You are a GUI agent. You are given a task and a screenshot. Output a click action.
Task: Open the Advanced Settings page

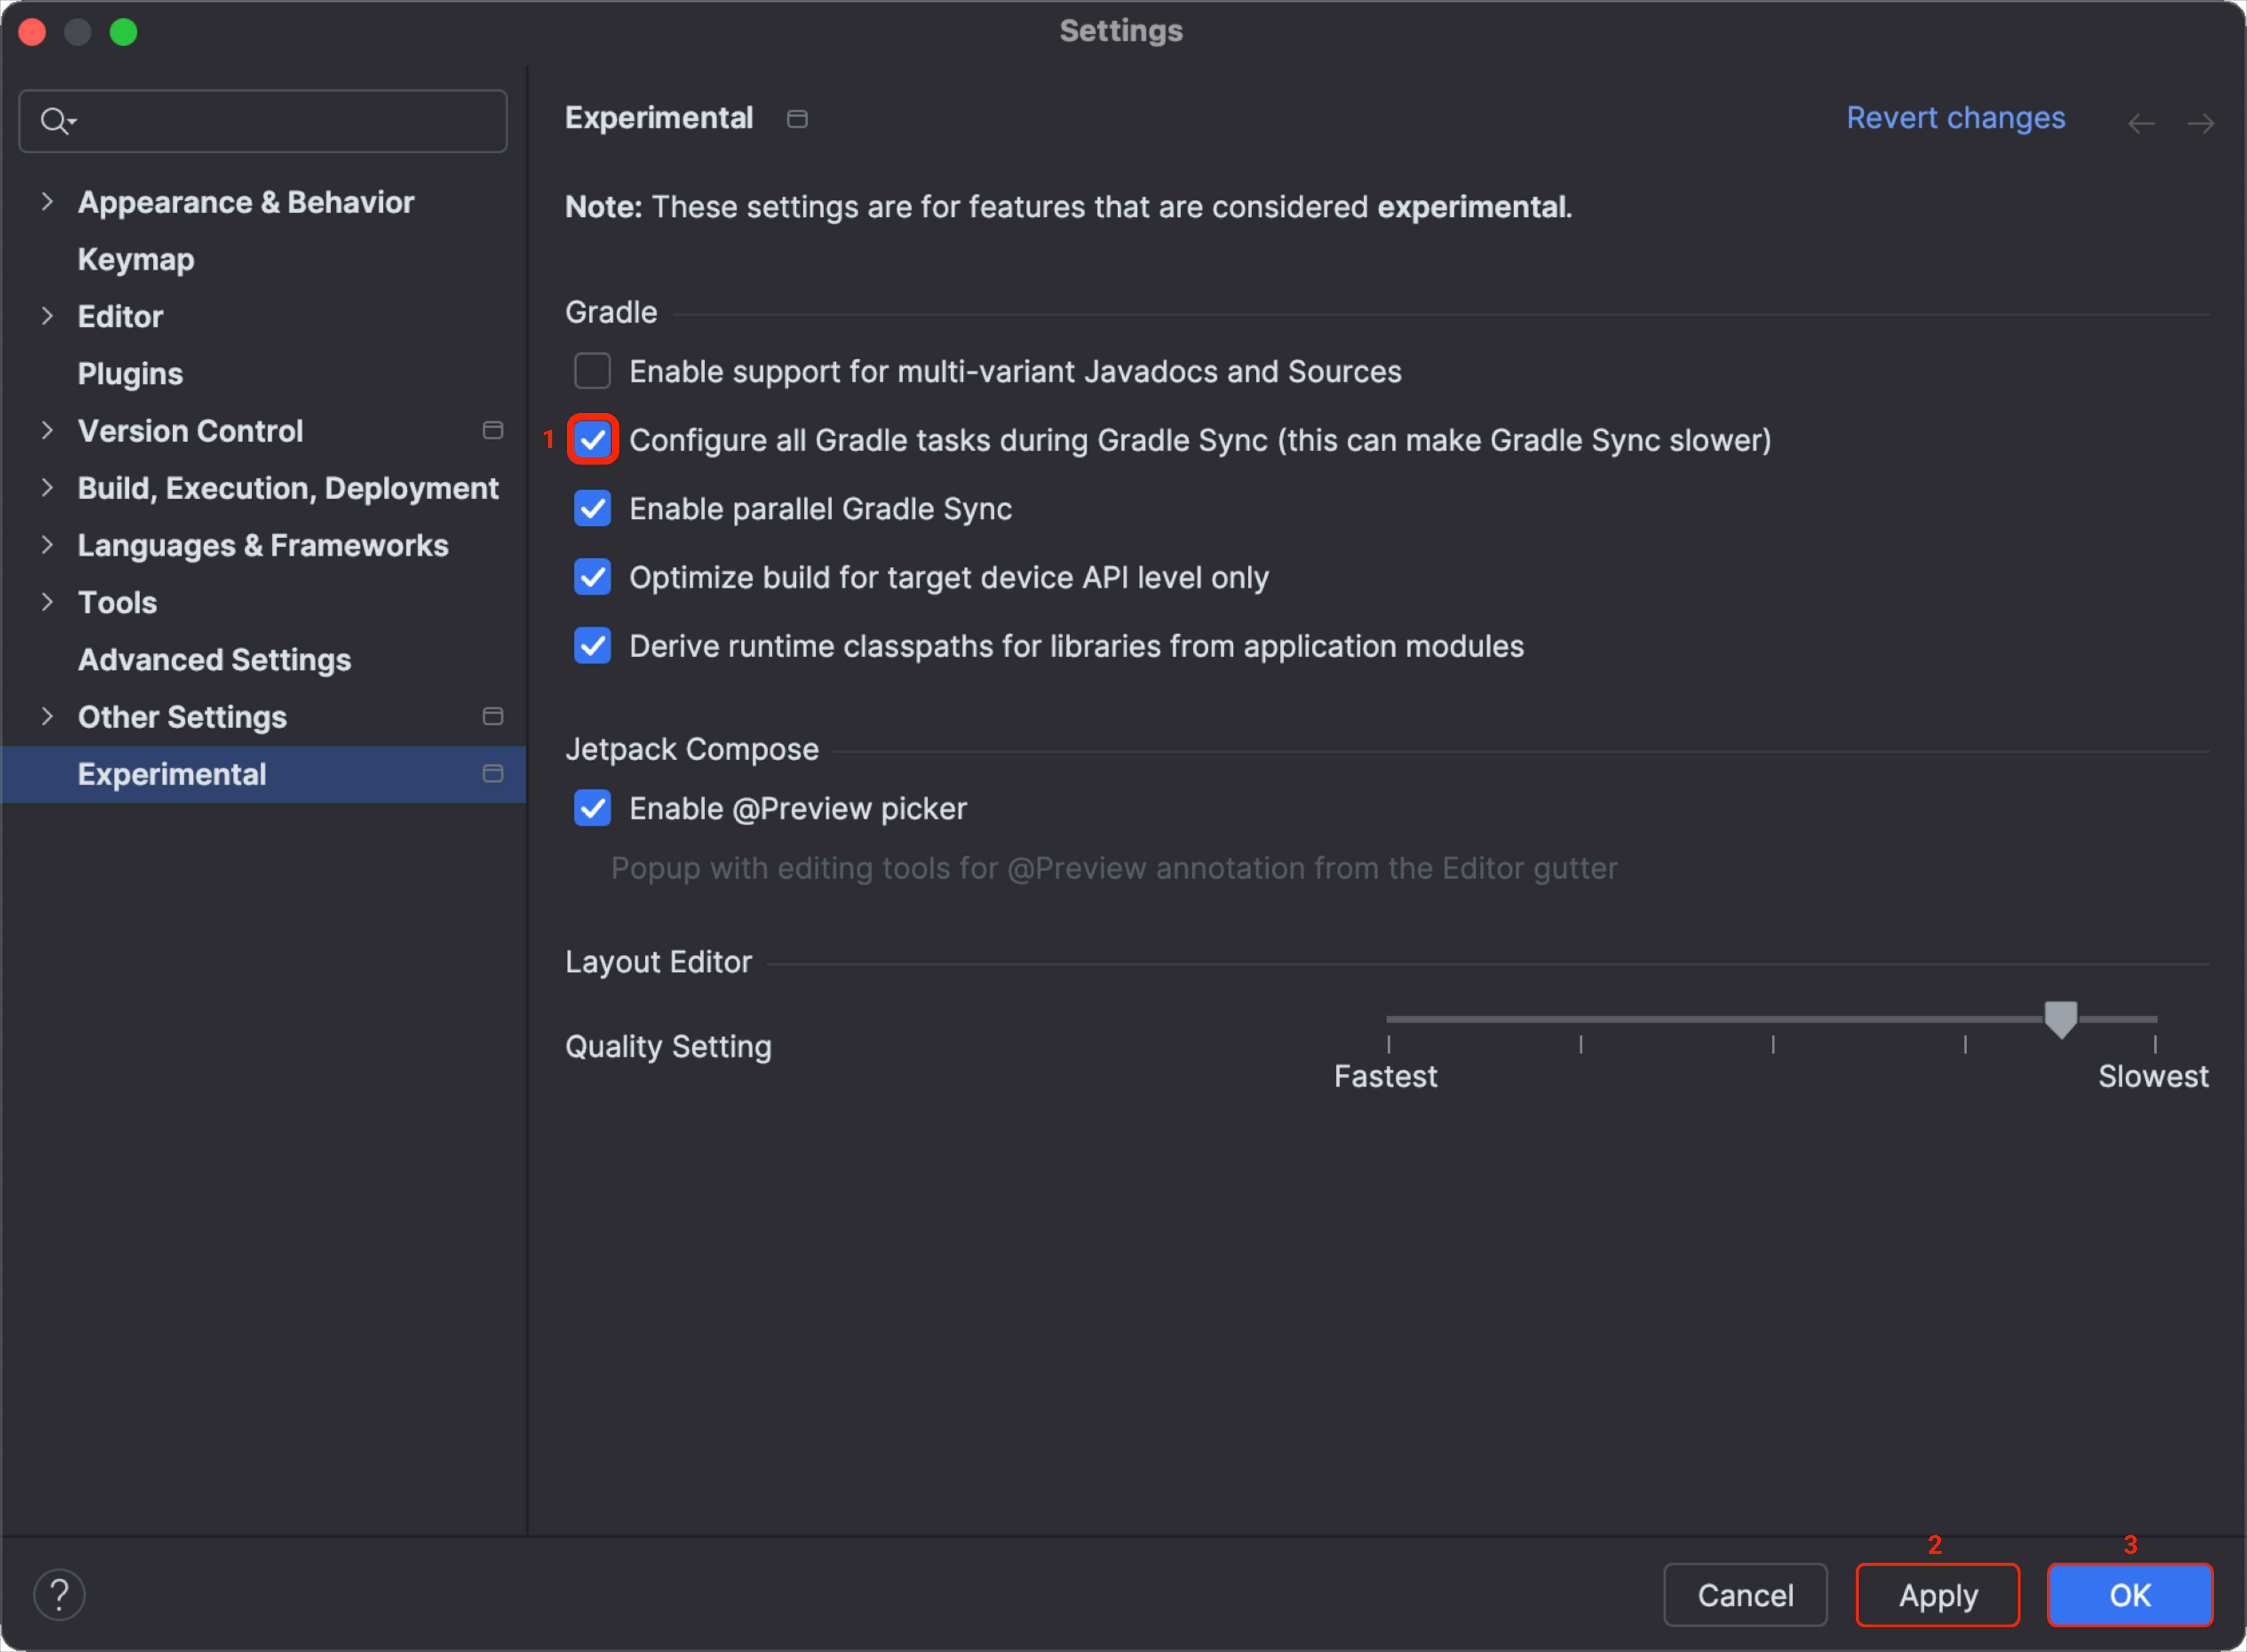[x=215, y=660]
